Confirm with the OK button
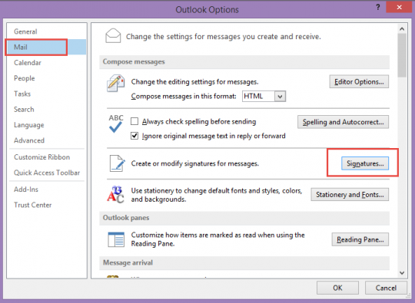Image resolution: width=415 pixels, height=303 pixels. (x=337, y=288)
